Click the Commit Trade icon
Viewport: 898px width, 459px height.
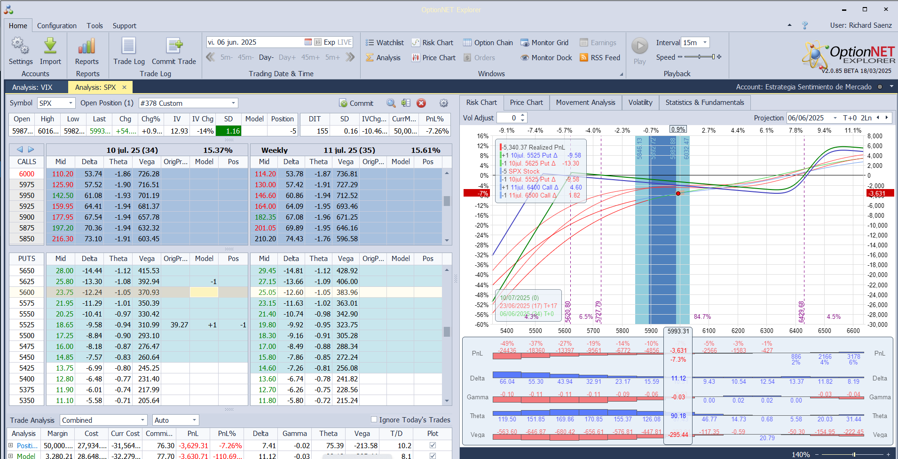(174, 46)
